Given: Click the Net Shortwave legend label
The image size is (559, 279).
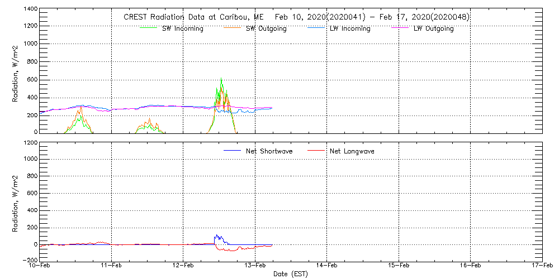Looking at the screenshot, I should point(269,151).
